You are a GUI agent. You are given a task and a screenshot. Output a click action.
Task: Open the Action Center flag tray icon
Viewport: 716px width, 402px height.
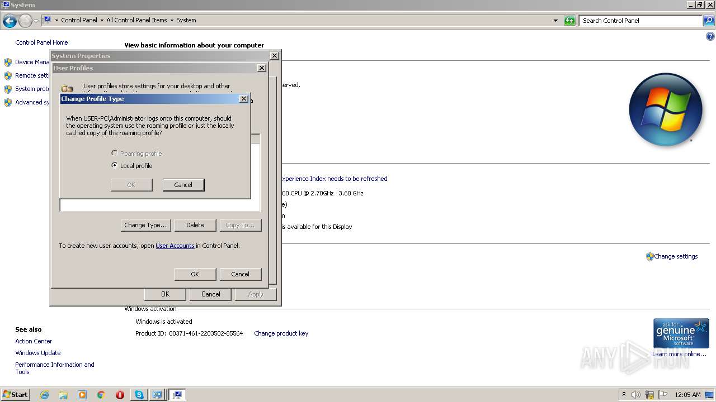coord(663,395)
